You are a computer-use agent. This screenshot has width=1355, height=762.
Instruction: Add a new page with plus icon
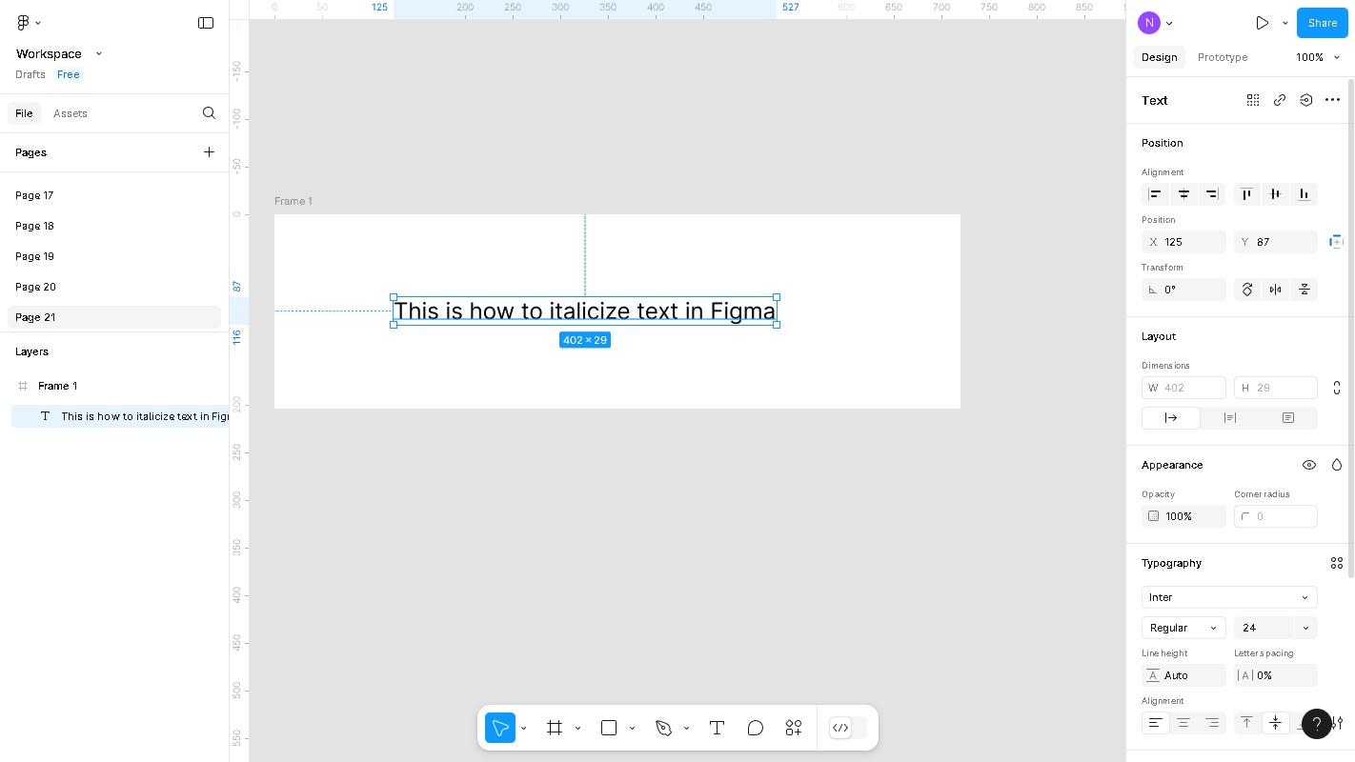[209, 152]
